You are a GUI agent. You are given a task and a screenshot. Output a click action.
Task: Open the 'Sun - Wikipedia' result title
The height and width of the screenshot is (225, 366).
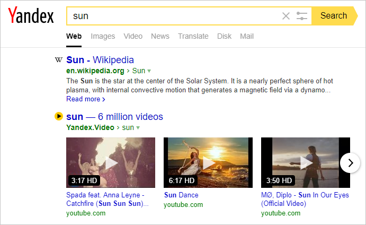[x=100, y=60]
